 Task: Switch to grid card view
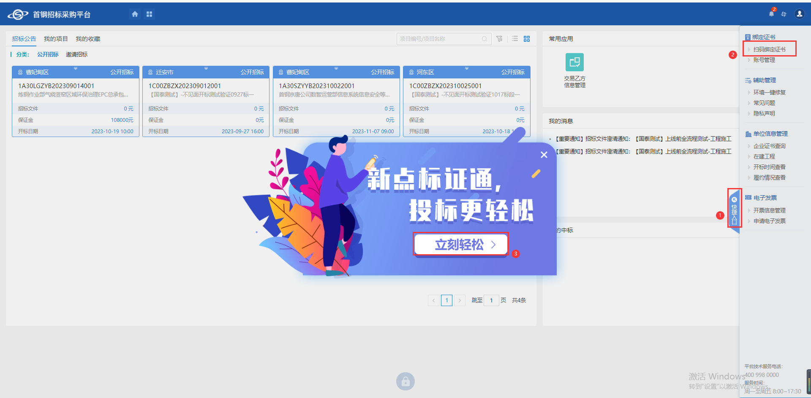coord(527,39)
